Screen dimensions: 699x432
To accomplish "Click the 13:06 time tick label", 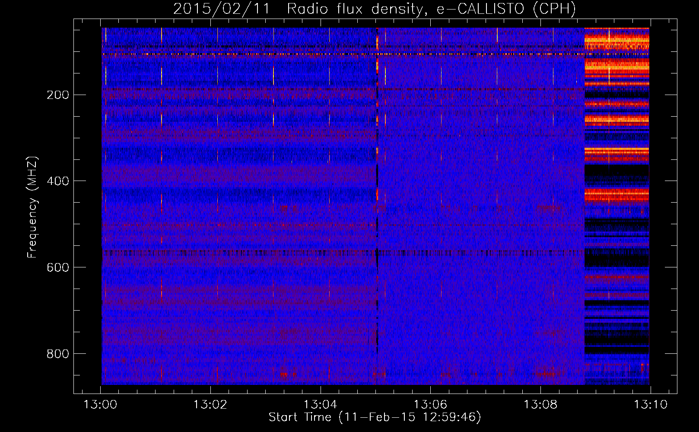I will [x=430, y=405].
